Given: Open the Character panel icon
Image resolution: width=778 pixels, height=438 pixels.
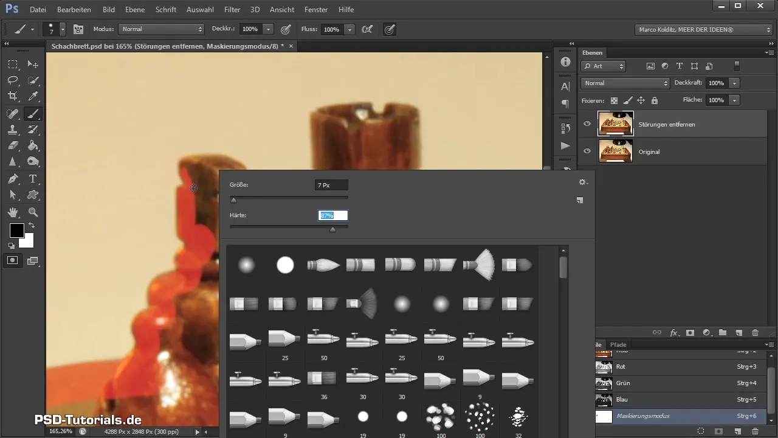Looking at the screenshot, I should point(565,86).
